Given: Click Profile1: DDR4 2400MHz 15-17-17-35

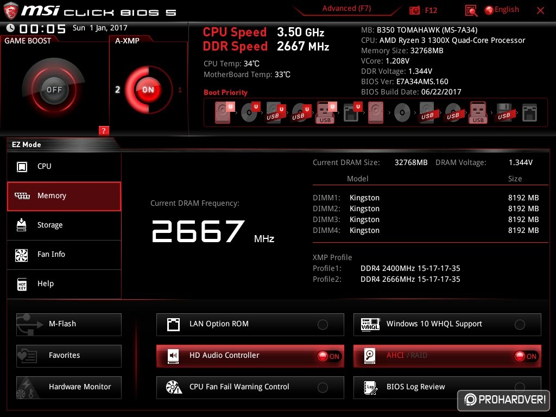Looking at the screenshot, I should tap(387, 268).
